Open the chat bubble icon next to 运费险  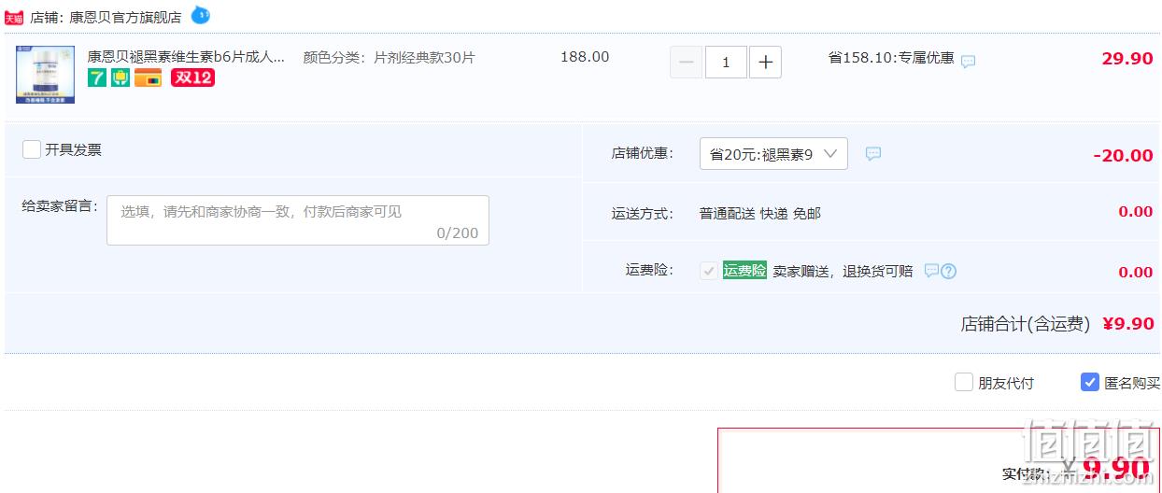coord(931,271)
